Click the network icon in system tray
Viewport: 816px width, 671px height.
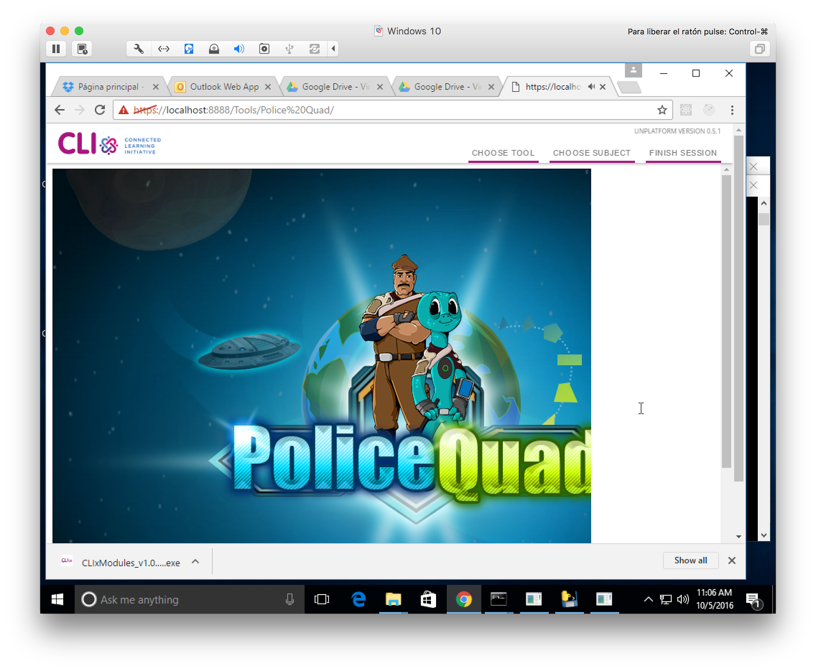666,599
